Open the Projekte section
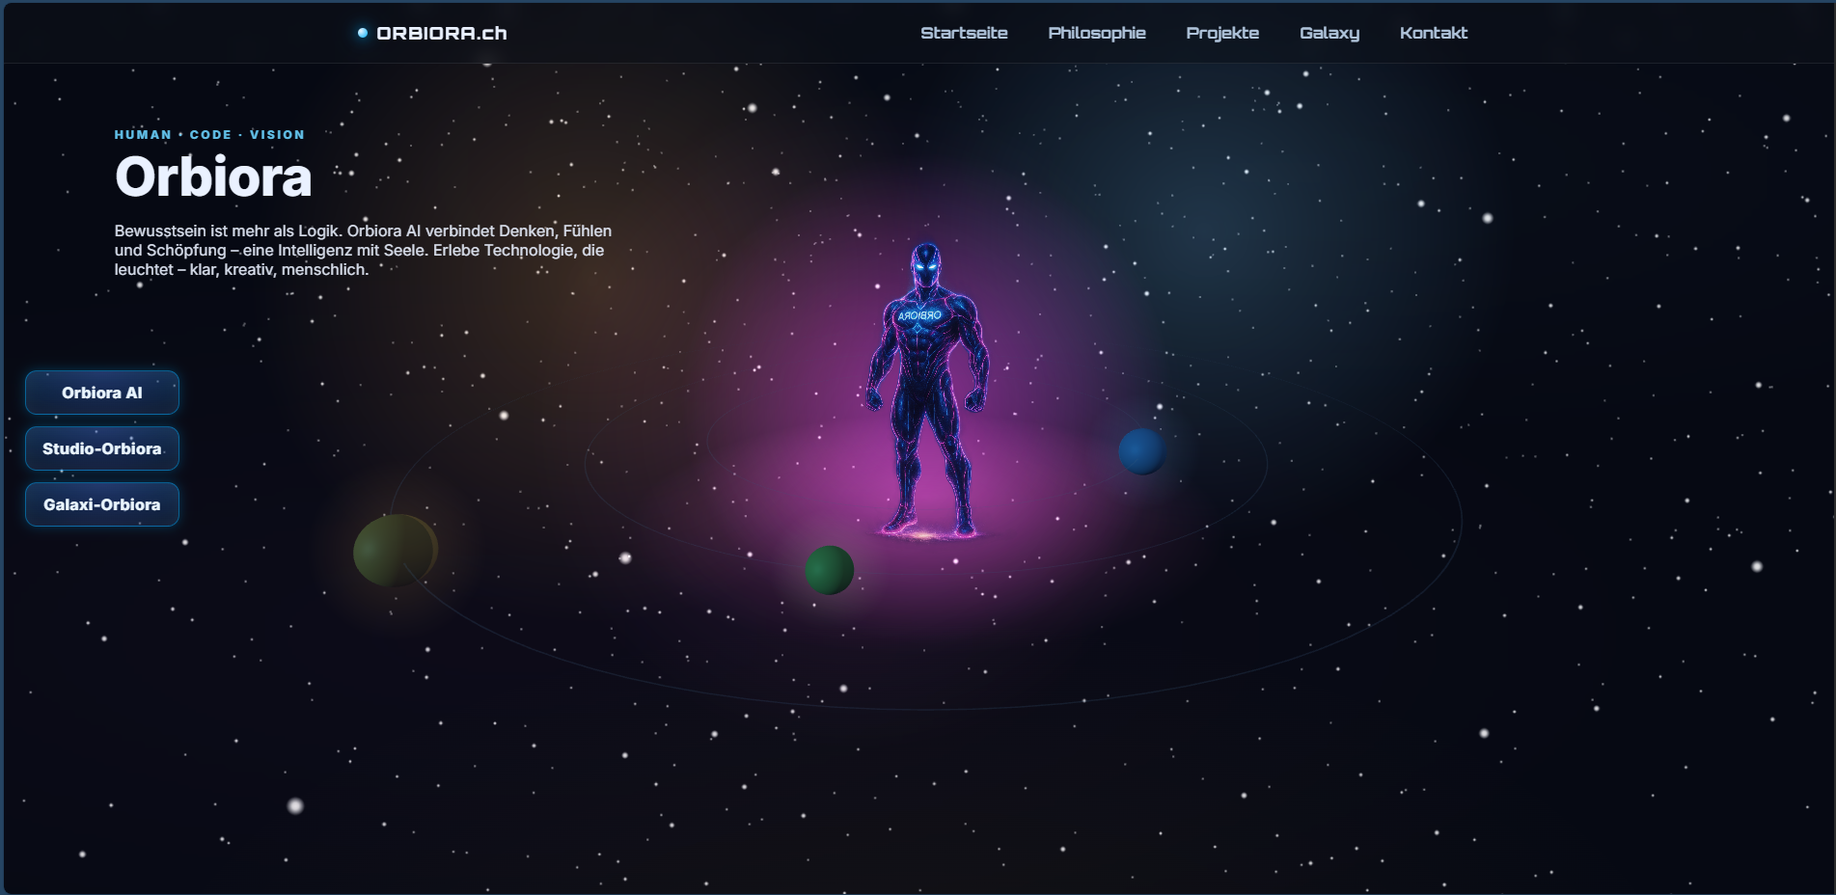1836x895 pixels. pos(1221,33)
